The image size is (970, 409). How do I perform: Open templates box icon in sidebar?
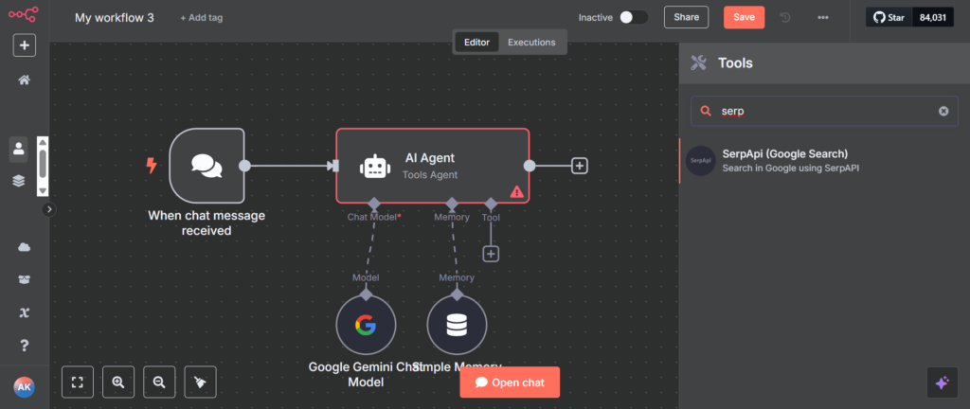(24, 280)
